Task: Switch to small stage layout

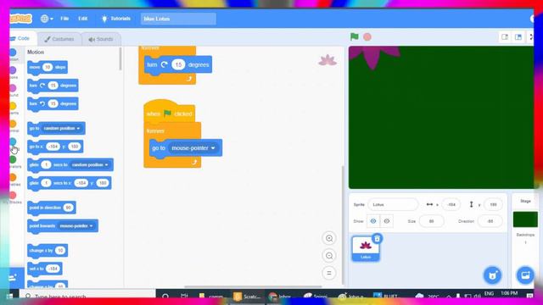Action: [x=505, y=37]
